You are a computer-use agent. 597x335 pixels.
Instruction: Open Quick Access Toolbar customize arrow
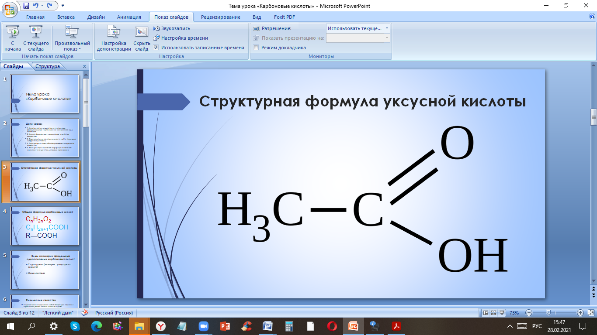tap(62, 6)
